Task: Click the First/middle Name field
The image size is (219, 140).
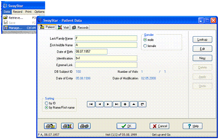Action: 106,45
